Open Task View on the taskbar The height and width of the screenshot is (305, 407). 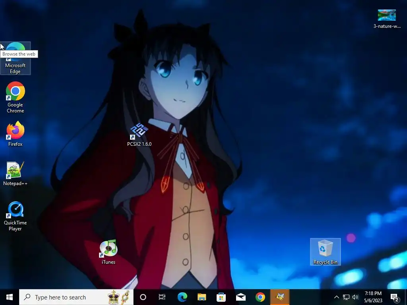tap(162, 297)
